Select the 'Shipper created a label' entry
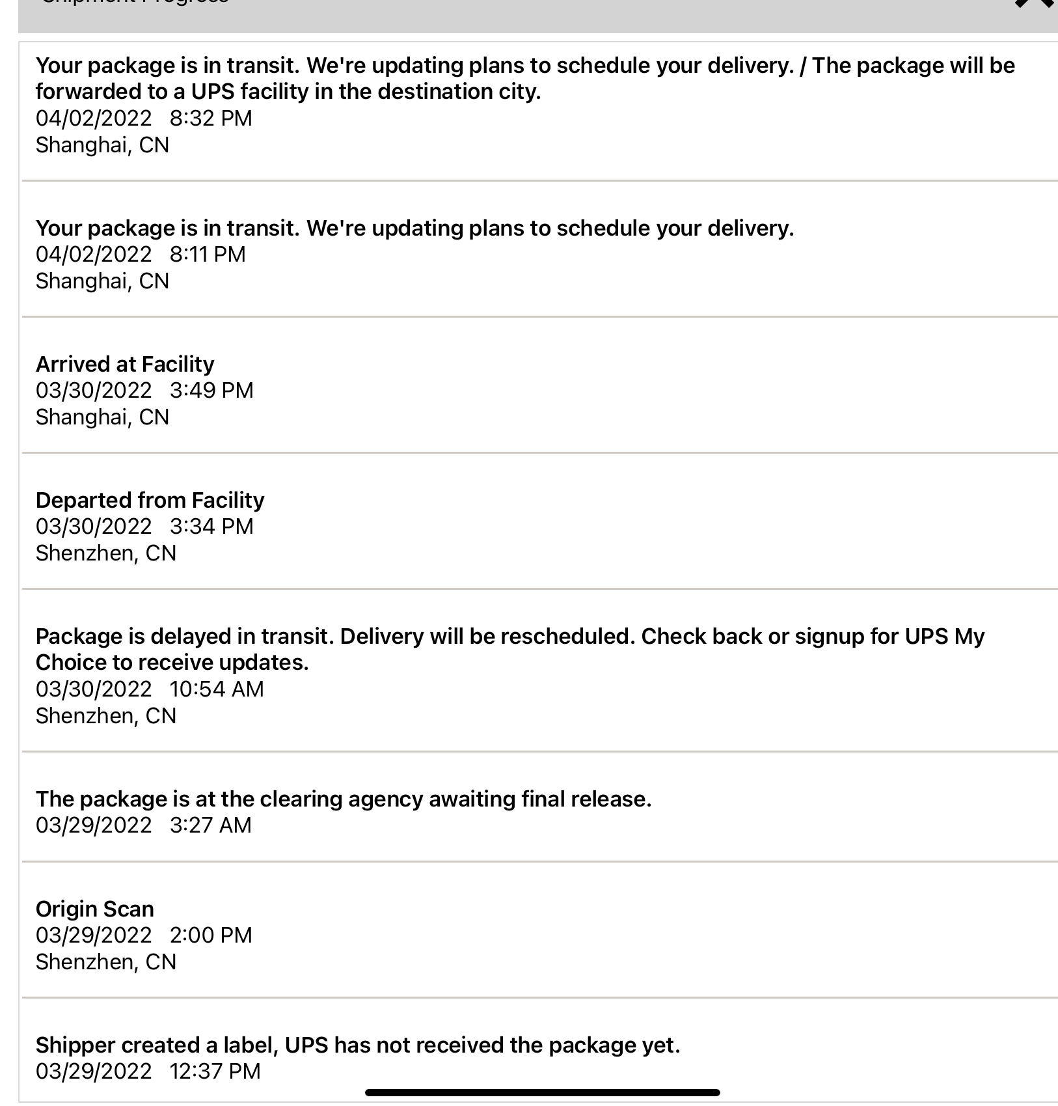 point(358,1045)
